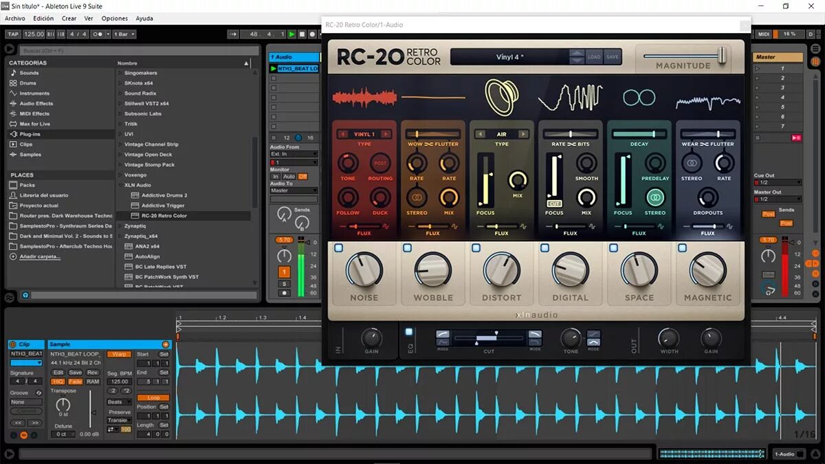The width and height of the screenshot is (825, 464).
Task: Toggle the Space module power checkbox
Action: (613, 248)
